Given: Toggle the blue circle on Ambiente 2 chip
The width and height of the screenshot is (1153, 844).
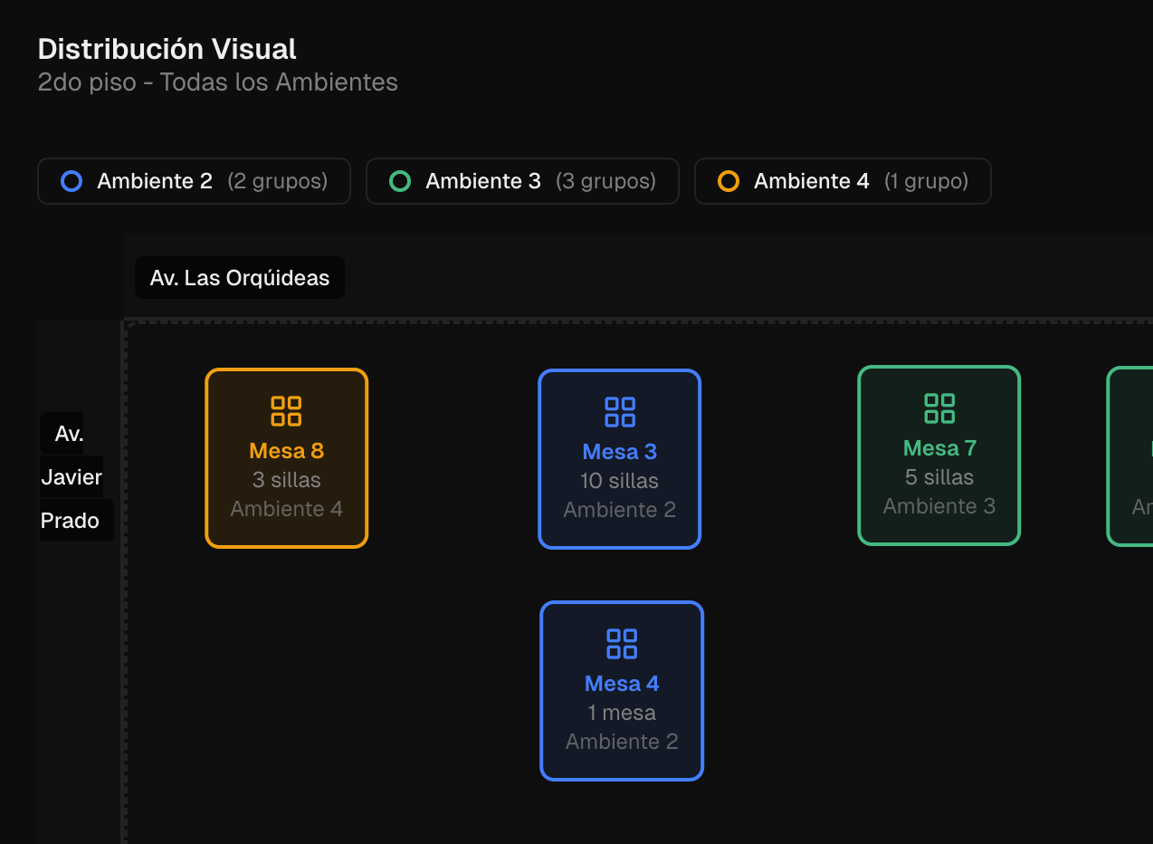Looking at the screenshot, I should [71, 180].
